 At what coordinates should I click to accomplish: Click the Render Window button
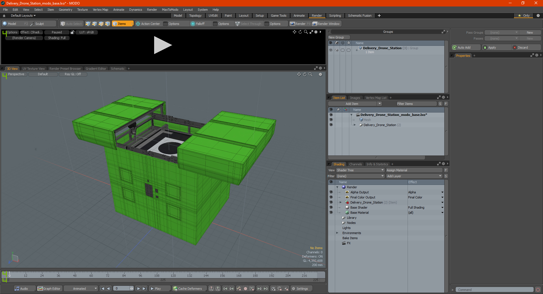[x=326, y=24]
